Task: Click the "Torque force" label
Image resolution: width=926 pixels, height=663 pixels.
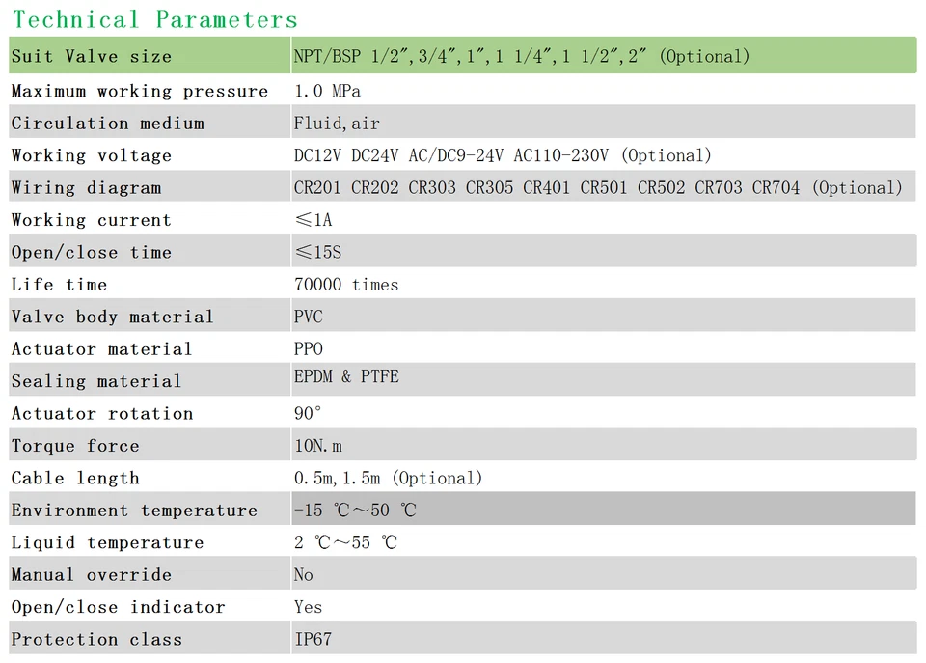Action: tap(75, 446)
